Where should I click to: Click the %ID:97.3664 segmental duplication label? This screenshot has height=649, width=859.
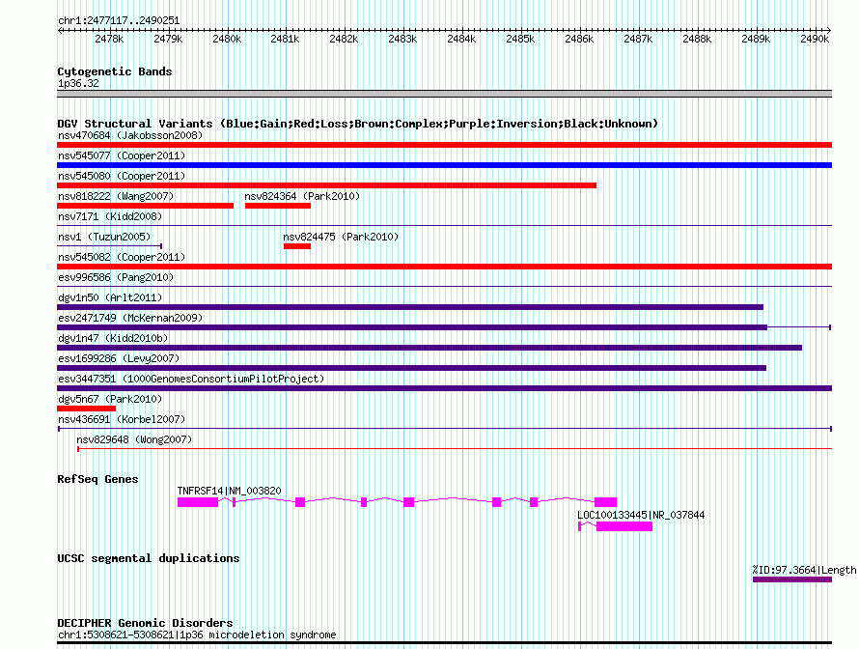click(x=804, y=570)
